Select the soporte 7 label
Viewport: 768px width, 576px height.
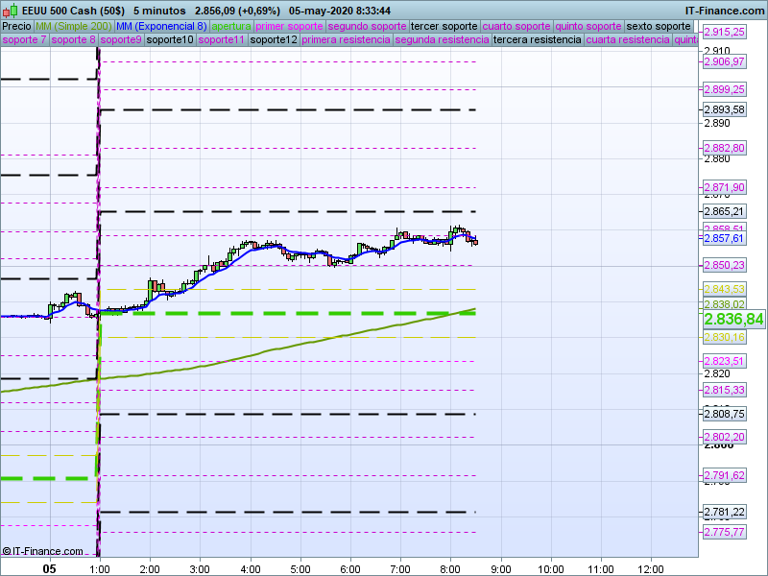point(24,40)
